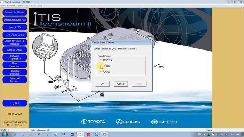The width and height of the screenshot is (244, 137).
Task: Click the VIM - Mongoose JLR status text
Action: click(x=40, y=130)
